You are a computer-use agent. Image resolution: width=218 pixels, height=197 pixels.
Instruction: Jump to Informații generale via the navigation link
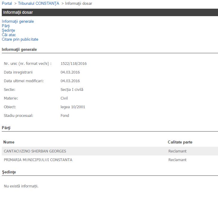pos(18,22)
